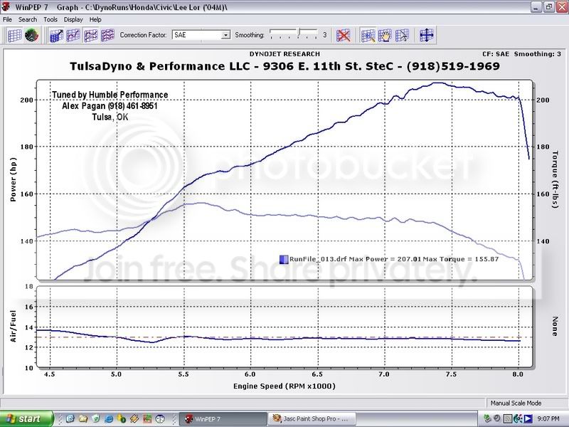Open the File menu
Screen dimensions: 569x427
pos(8,19)
